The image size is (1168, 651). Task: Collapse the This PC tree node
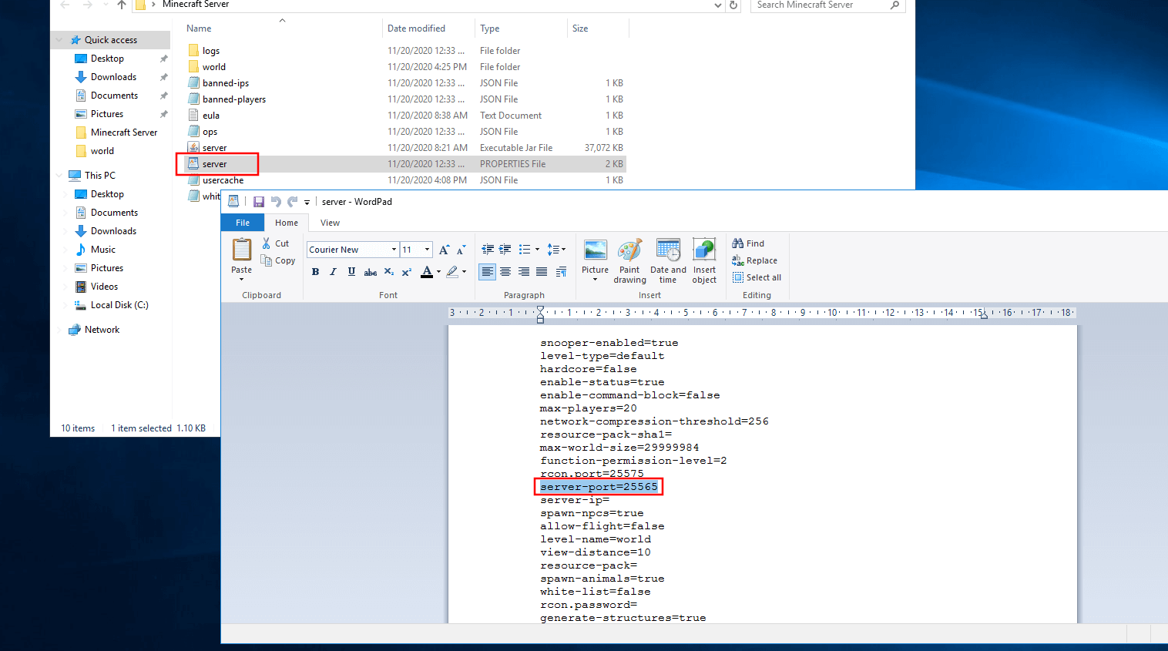tap(59, 176)
